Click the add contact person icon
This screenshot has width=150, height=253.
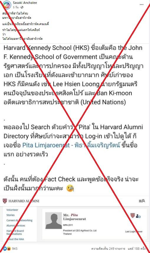click(x=138, y=216)
